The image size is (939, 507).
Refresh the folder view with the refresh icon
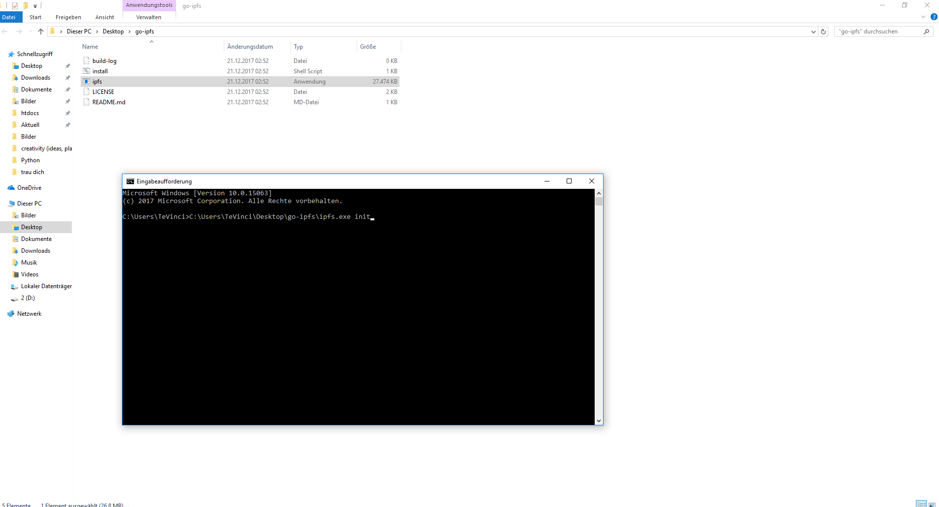[824, 31]
